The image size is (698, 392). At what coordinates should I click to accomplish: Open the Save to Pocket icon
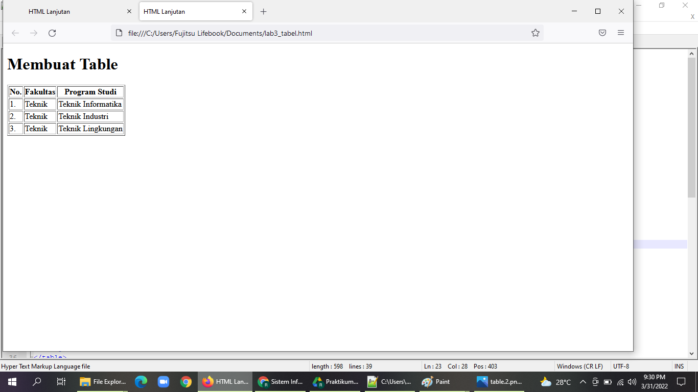[602, 33]
